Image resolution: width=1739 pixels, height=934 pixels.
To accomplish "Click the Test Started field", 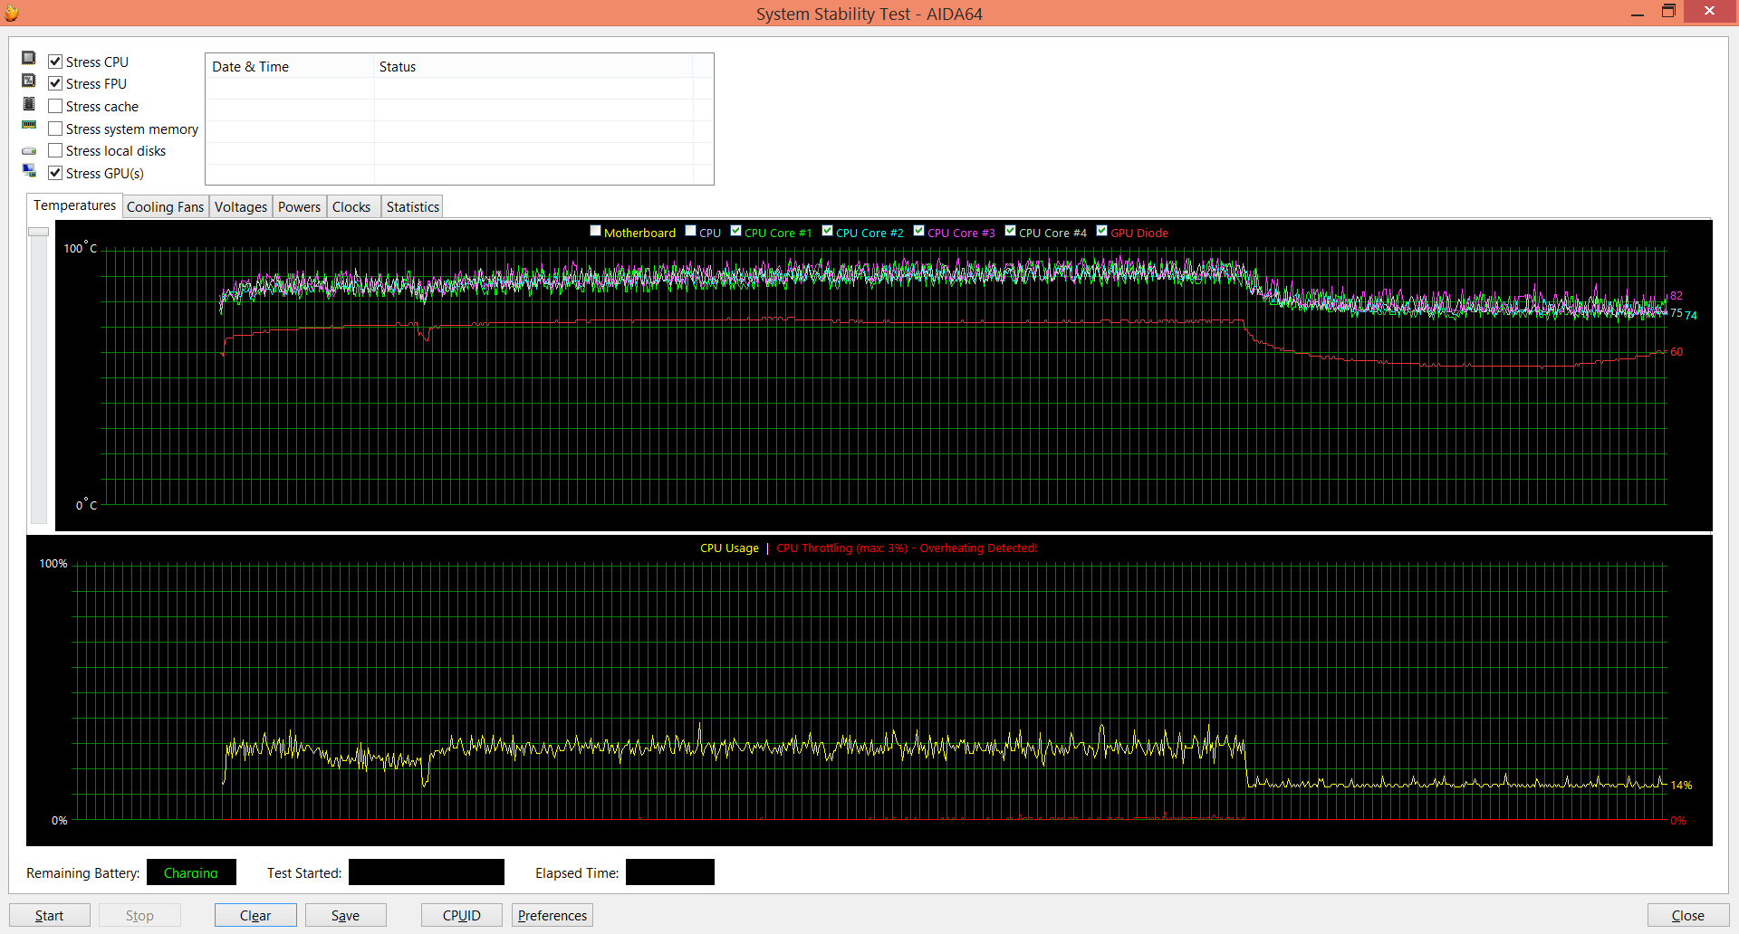I will [x=427, y=872].
